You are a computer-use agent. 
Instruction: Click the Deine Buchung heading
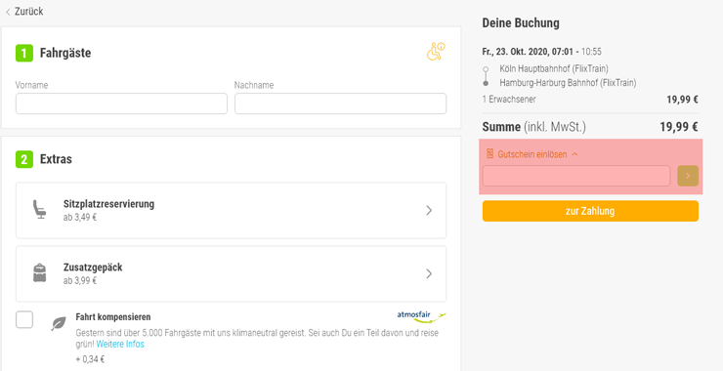521,23
